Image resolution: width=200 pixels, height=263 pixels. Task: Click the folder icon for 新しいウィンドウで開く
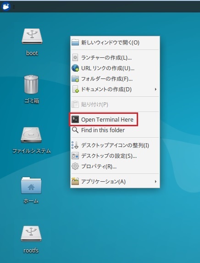[75, 42]
